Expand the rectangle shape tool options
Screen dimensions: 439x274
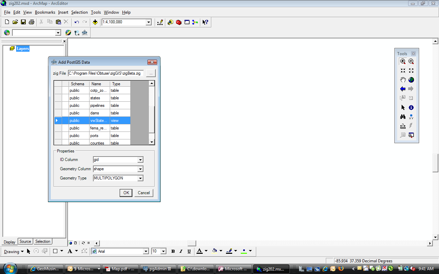(62, 251)
